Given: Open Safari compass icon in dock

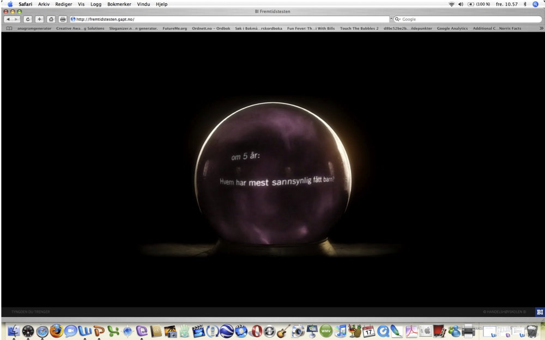Looking at the screenshot, I should pyautogui.click(x=43, y=331).
